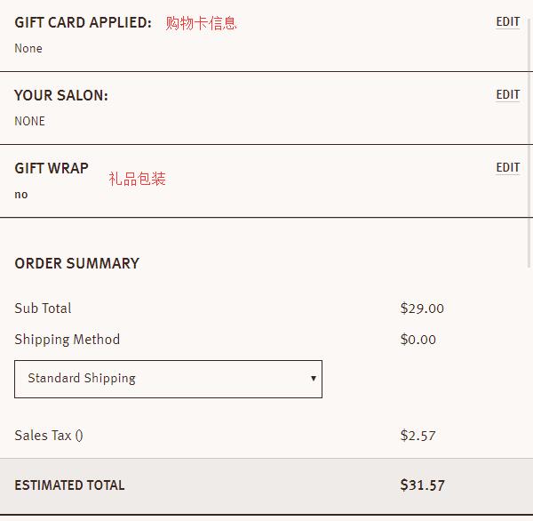Click the Gift Wrap heading
Image resolution: width=533 pixels, height=521 pixels.
point(52,168)
